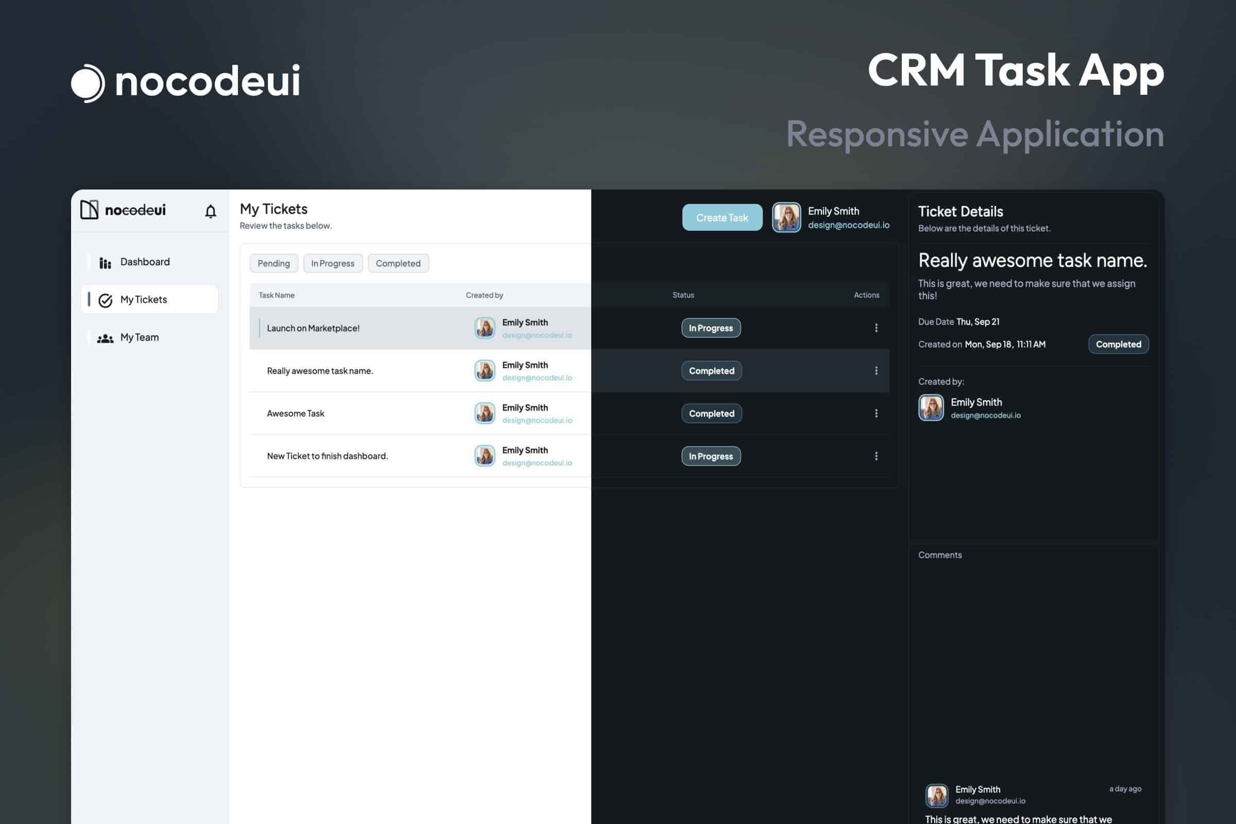This screenshot has height=824, width=1236.
Task: Open notifications via the bell icon
Action: tap(211, 211)
